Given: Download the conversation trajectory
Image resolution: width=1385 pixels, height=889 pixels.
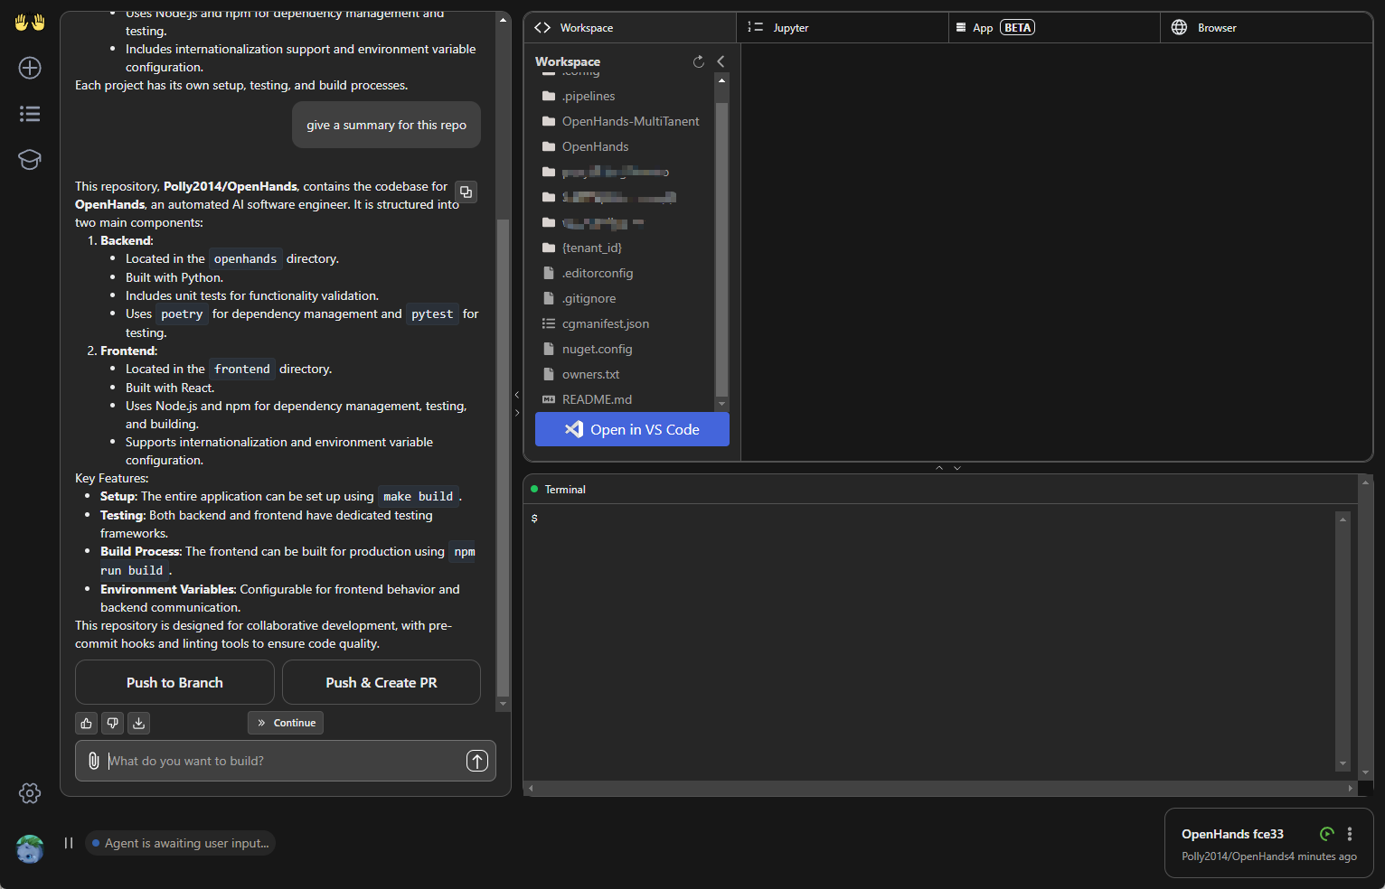Looking at the screenshot, I should pyautogui.click(x=139, y=723).
